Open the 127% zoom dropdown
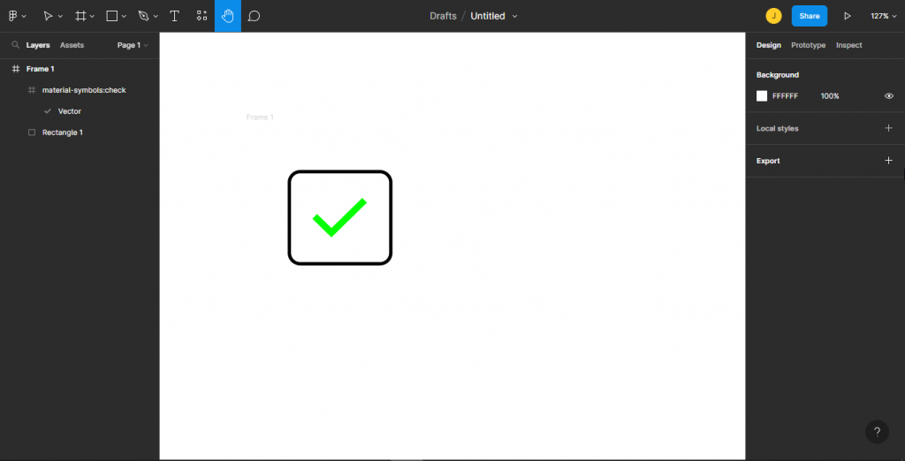 click(884, 16)
